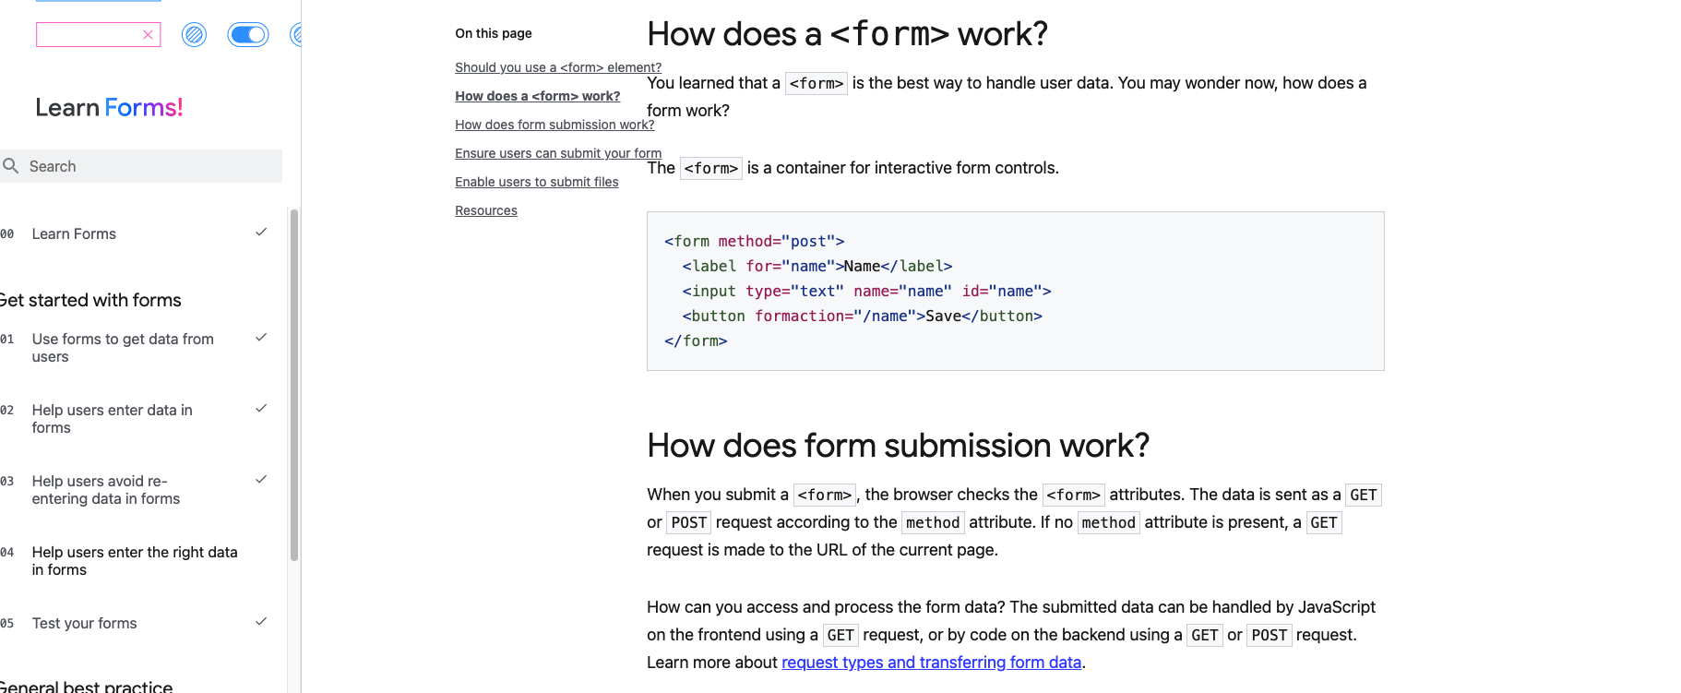Open Enable users to submit files
Viewport: 1681px width, 693px height.
536,182
